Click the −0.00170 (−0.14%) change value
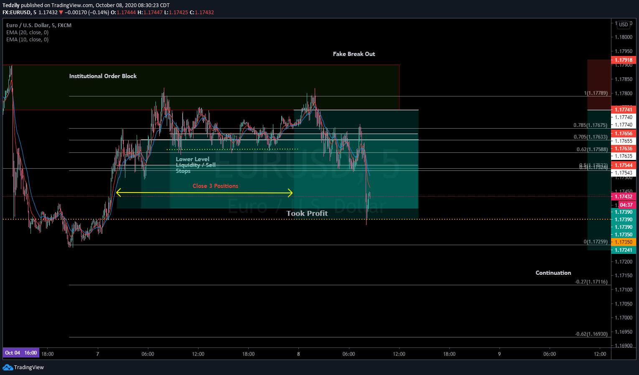 pyautogui.click(x=87, y=13)
